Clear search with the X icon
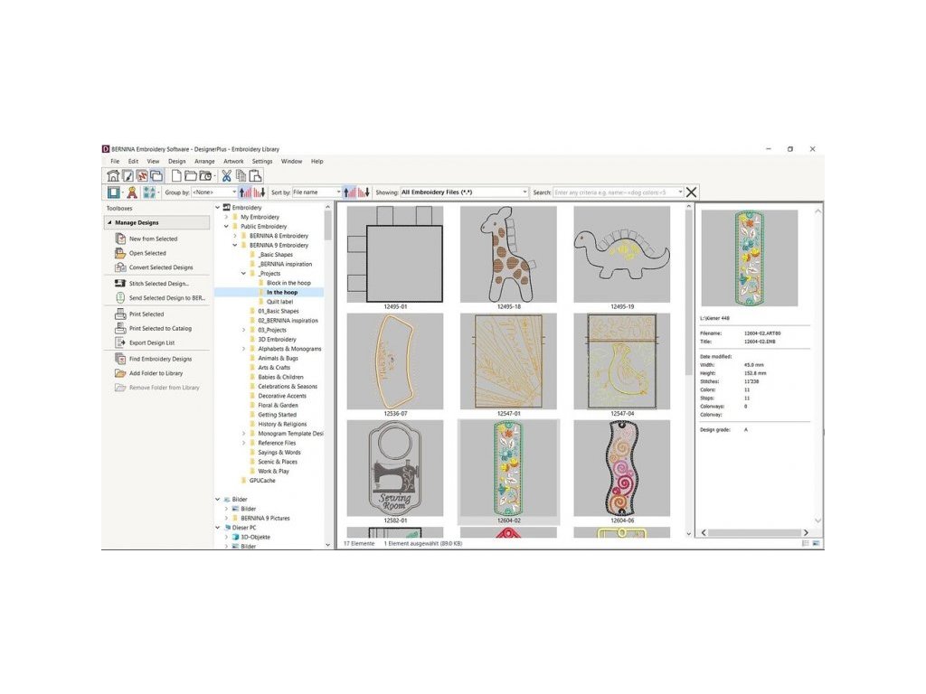Image resolution: width=926 pixels, height=694 pixels. [x=692, y=192]
